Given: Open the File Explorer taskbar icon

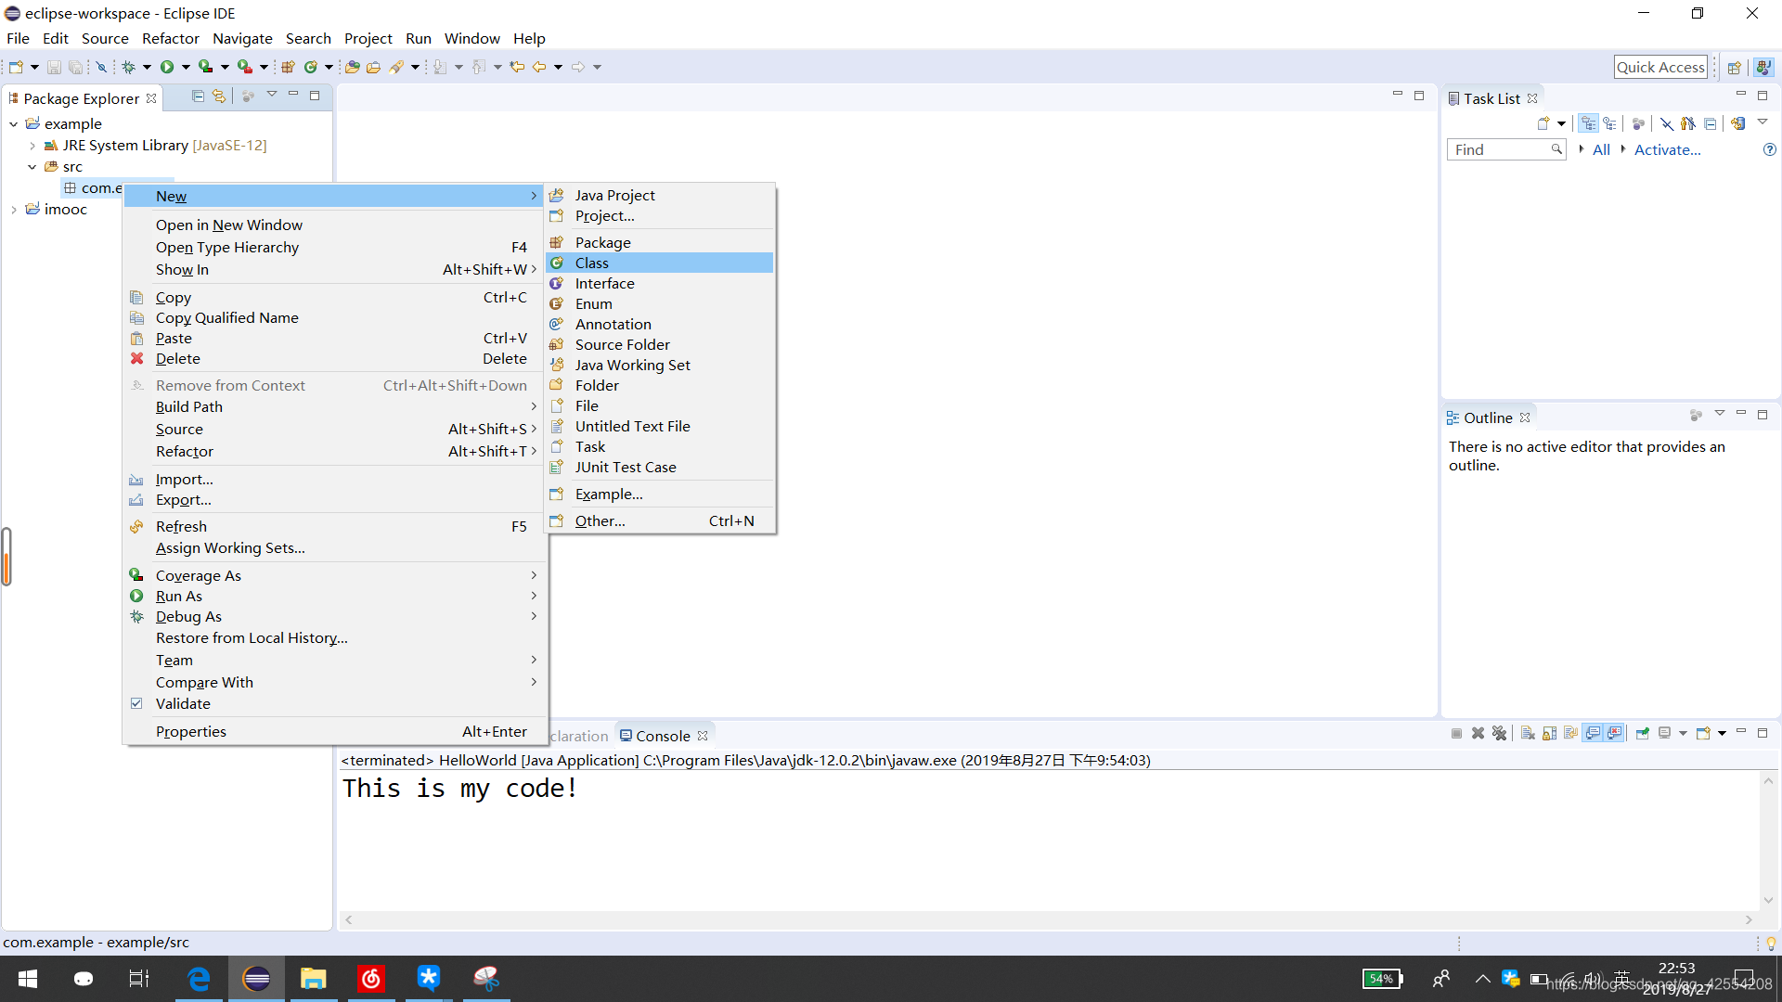Looking at the screenshot, I should 314,978.
